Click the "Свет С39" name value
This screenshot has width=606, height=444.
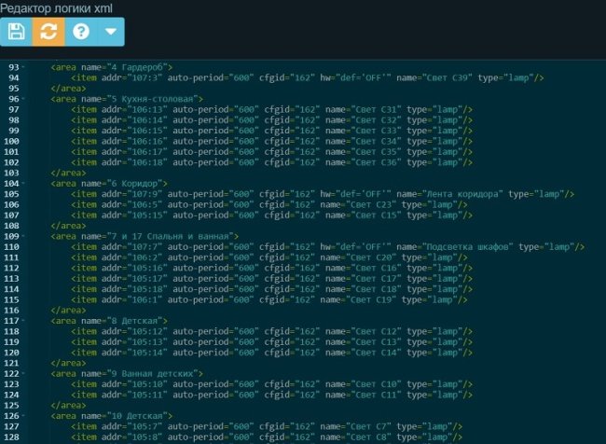click(x=451, y=78)
